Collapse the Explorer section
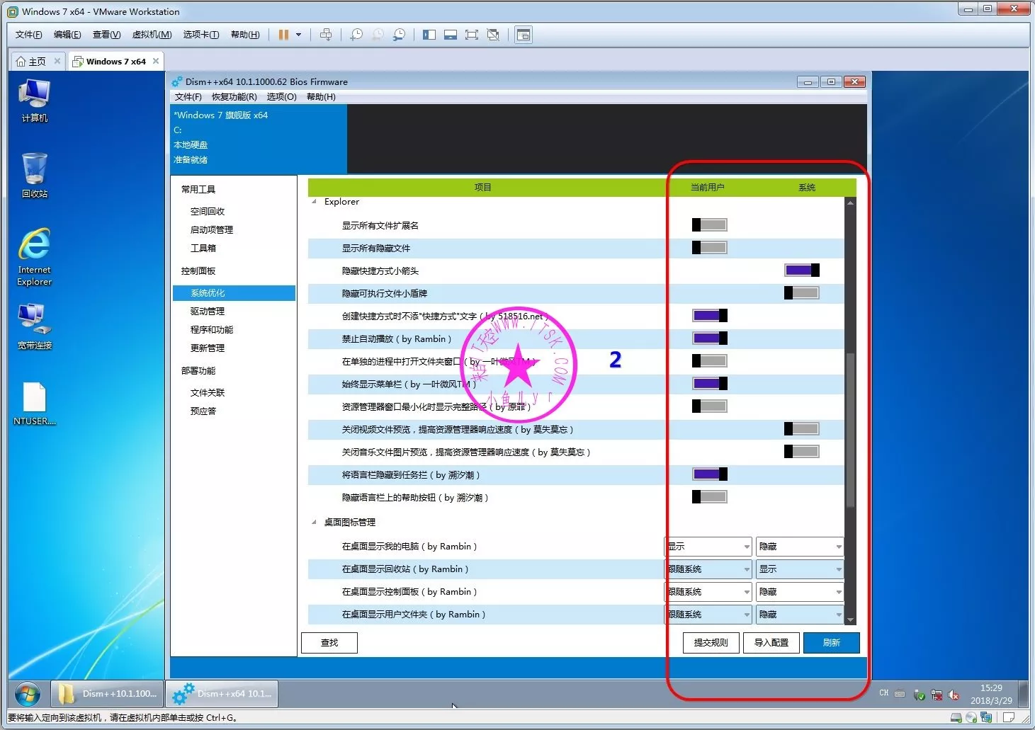Image resolution: width=1035 pixels, height=730 pixels. coord(315,202)
